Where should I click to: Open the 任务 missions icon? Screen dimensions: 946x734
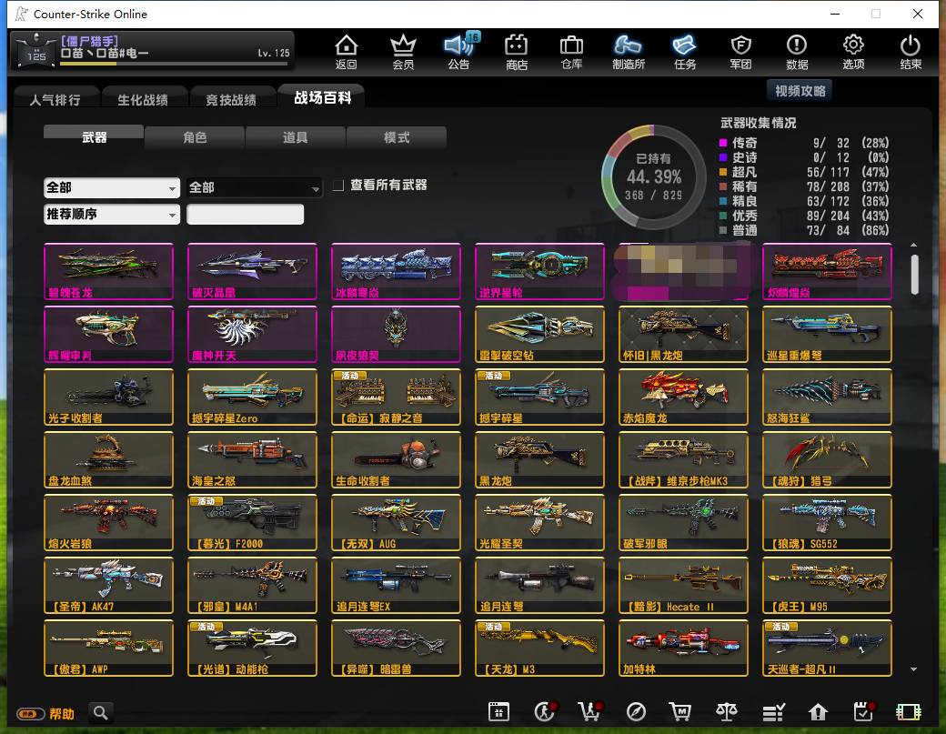(x=685, y=51)
